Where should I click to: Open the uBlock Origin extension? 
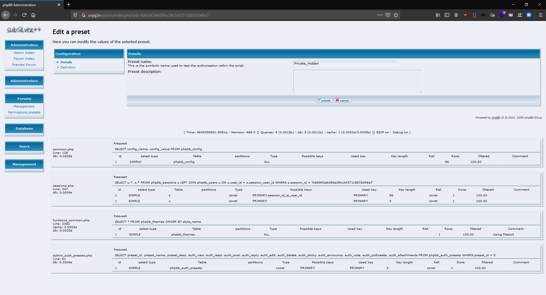pos(465,14)
